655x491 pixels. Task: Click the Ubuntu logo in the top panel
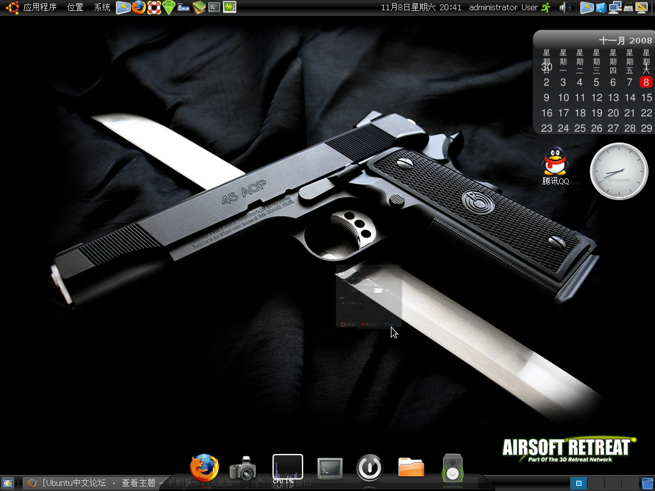click(x=12, y=7)
